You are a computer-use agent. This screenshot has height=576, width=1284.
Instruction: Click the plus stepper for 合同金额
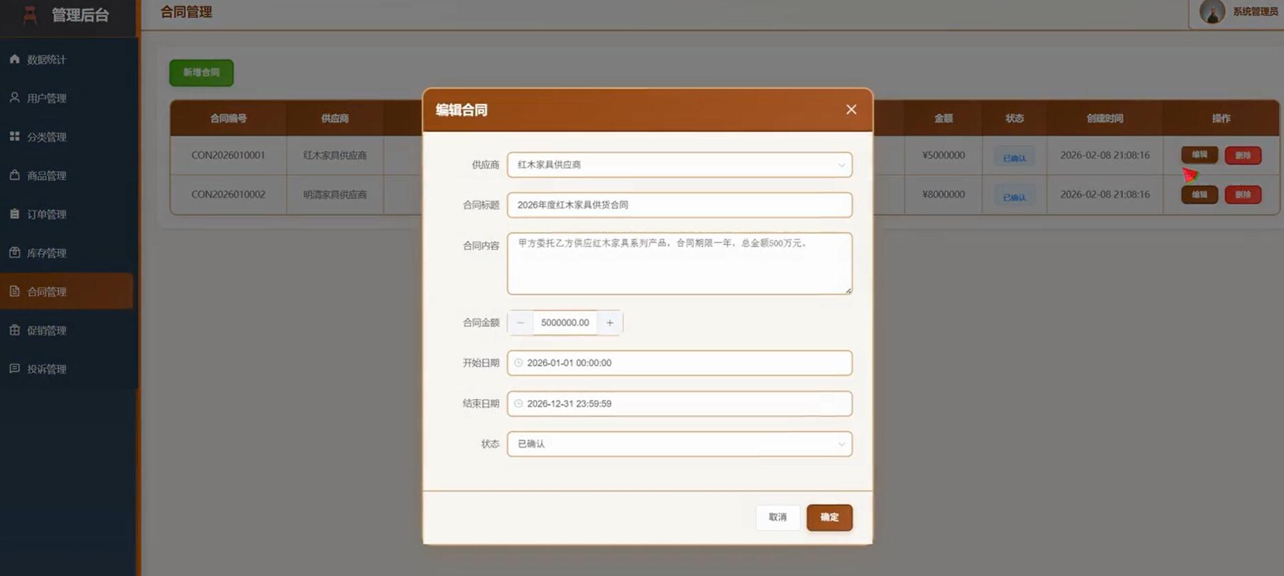click(x=610, y=323)
